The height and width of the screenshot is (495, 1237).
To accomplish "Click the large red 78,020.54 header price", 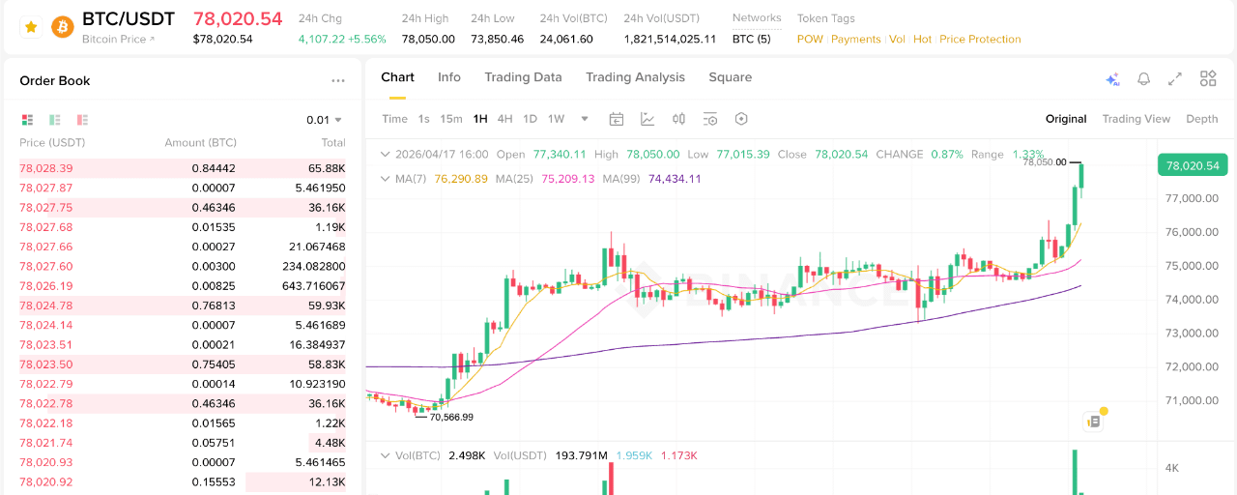I will tap(238, 18).
